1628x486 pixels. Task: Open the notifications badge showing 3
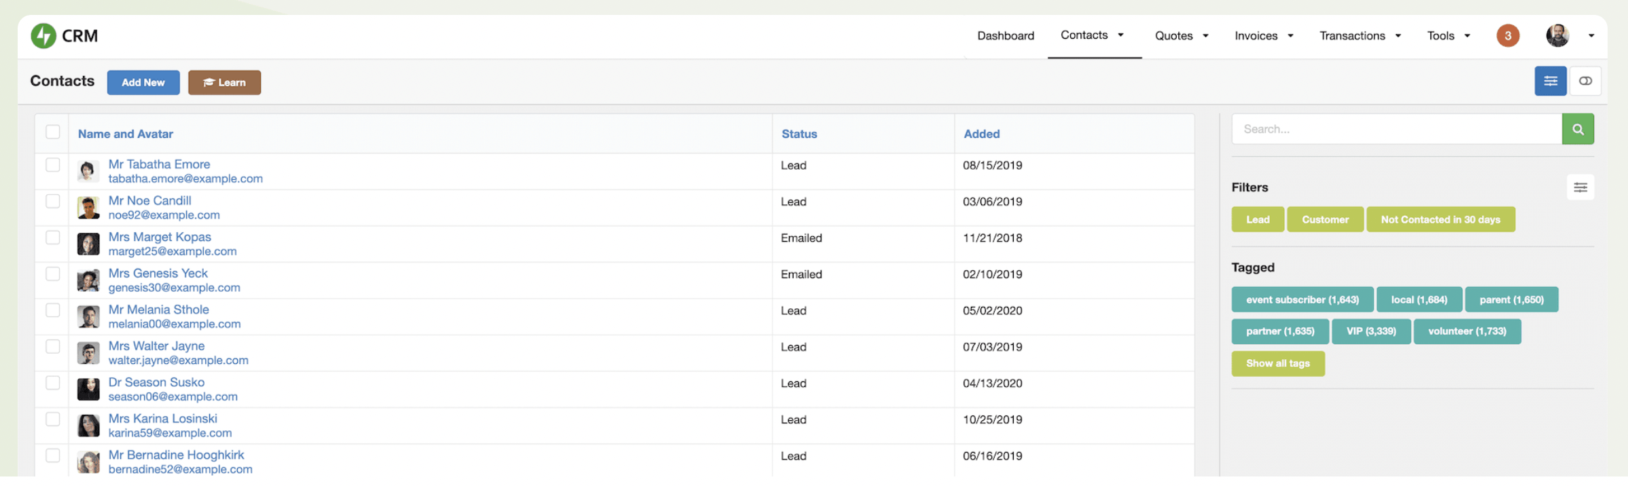coord(1507,36)
